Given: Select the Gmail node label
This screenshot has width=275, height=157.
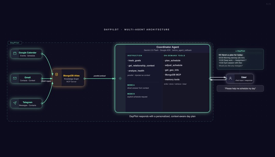Looking at the screenshot, I should 28,77.
